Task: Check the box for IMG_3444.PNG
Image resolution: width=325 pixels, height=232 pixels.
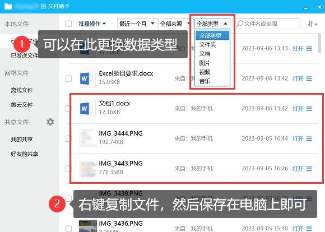Action: tap(68, 138)
